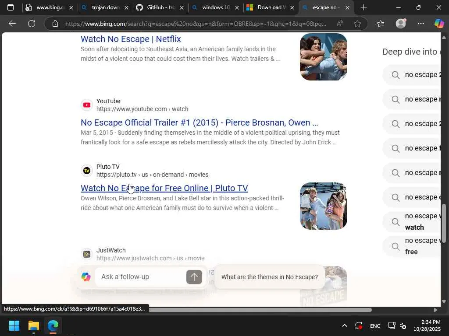This screenshot has height=336, width=449.
Task: Open Favorites list icon in toolbar
Action: 381,24
